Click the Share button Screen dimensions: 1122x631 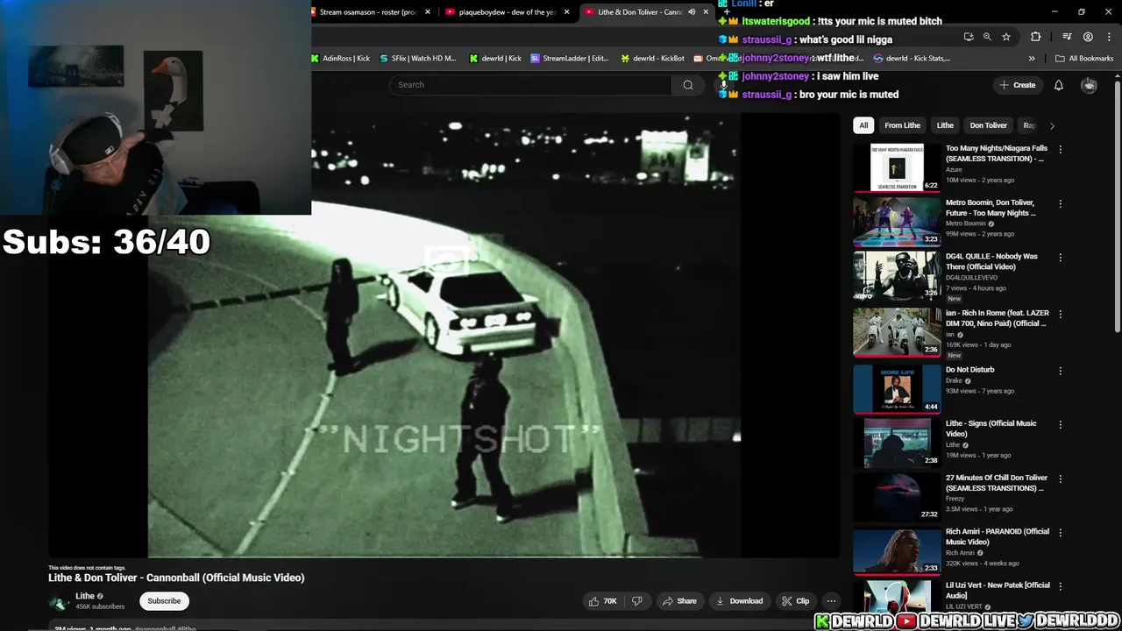pos(679,601)
